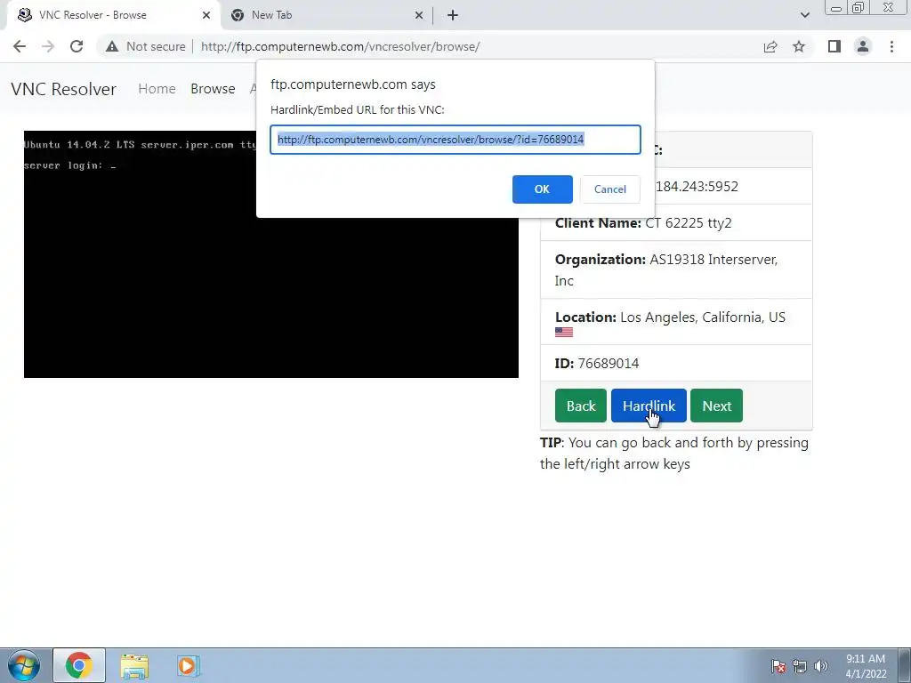Image resolution: width=911 pixels, height=683 pixels.
Task: Switch to the New Tab tab
Action: (327, 15)
